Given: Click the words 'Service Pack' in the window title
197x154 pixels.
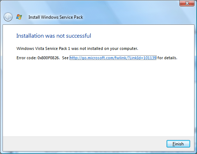Looking at the screenshot, I should (x=71, y=17).
